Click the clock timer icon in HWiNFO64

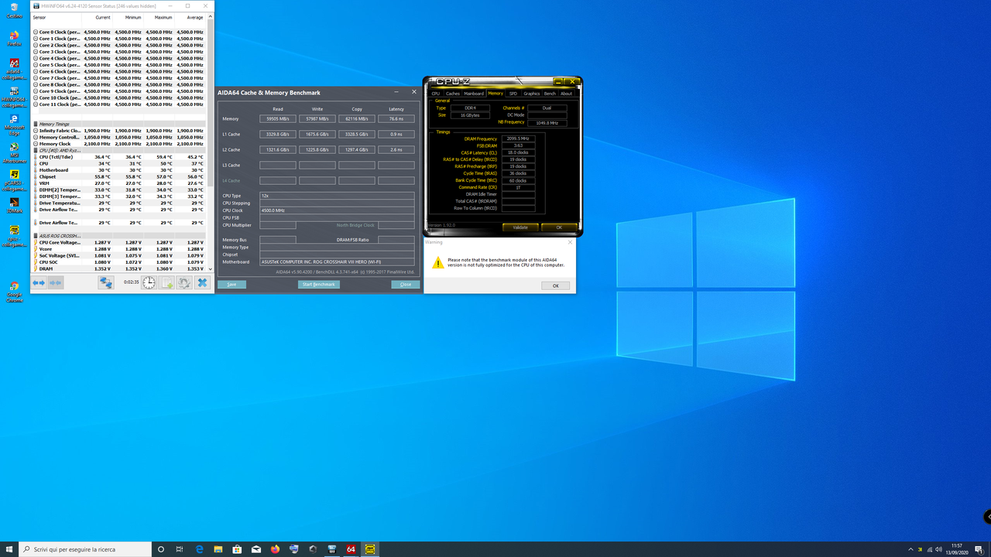coord(147,283)
